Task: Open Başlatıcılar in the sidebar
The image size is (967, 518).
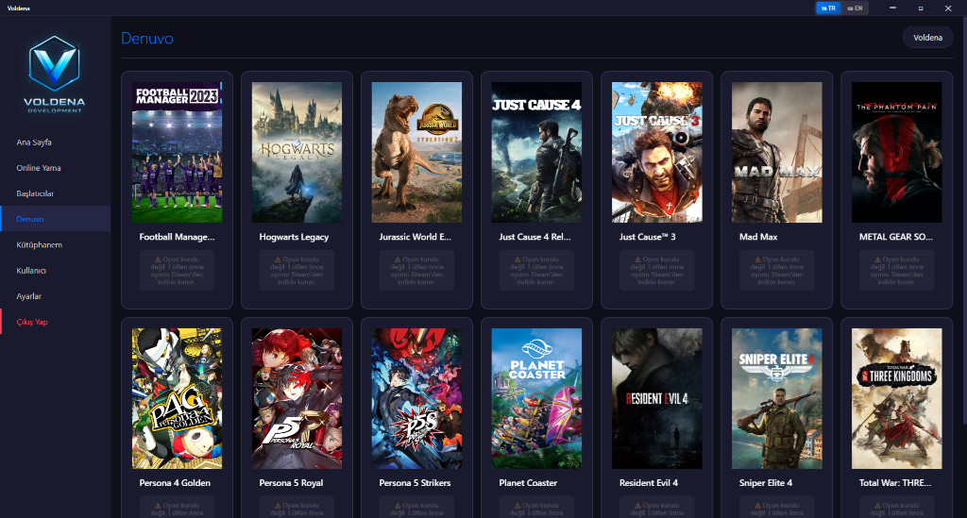Action: [x=56, y=193]
